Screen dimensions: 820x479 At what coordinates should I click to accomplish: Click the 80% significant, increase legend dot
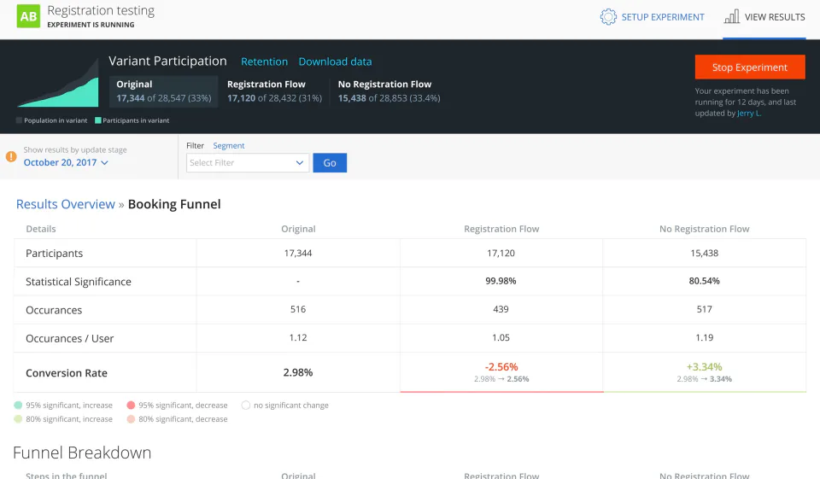click(18, 419)
